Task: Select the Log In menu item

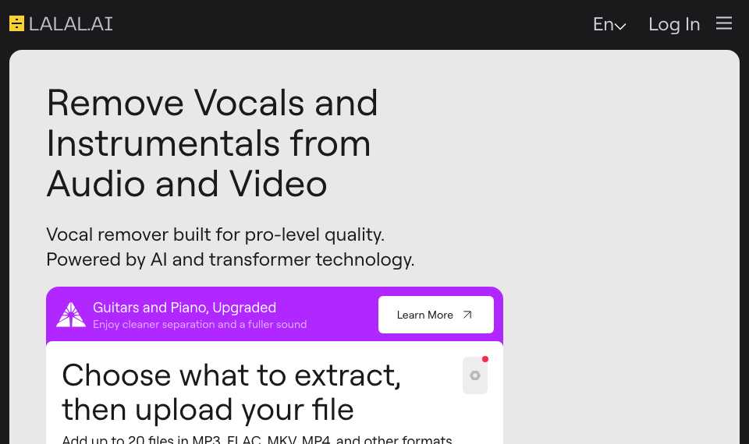Action: [x=674, y=24]
